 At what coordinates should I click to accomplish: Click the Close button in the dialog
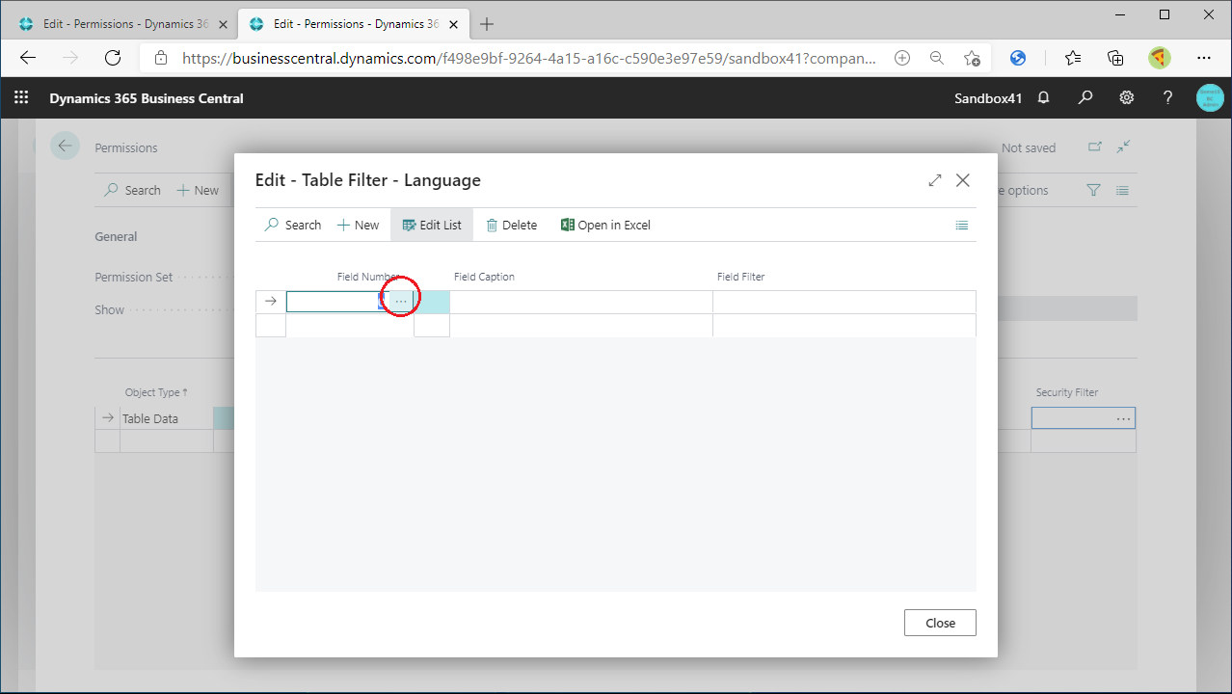pyautogui.click(x=939, y=622)
